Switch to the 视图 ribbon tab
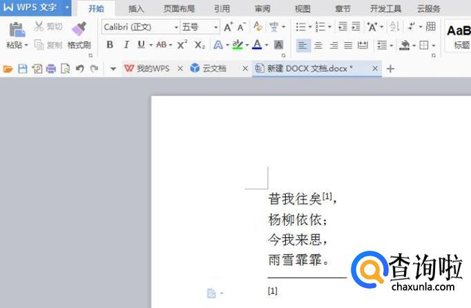 [302, 9]
